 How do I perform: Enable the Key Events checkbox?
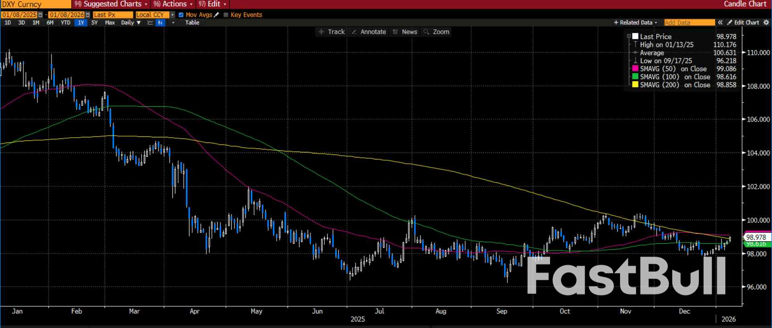click(226, 15)
